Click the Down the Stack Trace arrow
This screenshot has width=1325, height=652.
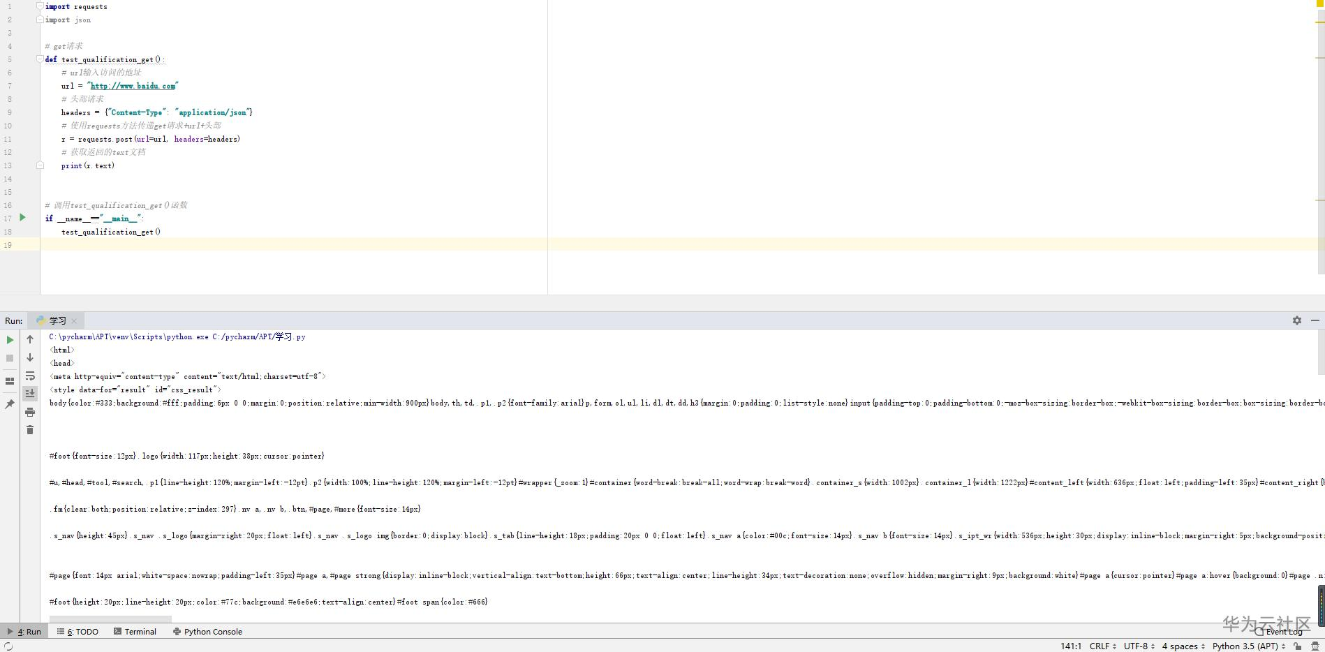pos(30,357)
